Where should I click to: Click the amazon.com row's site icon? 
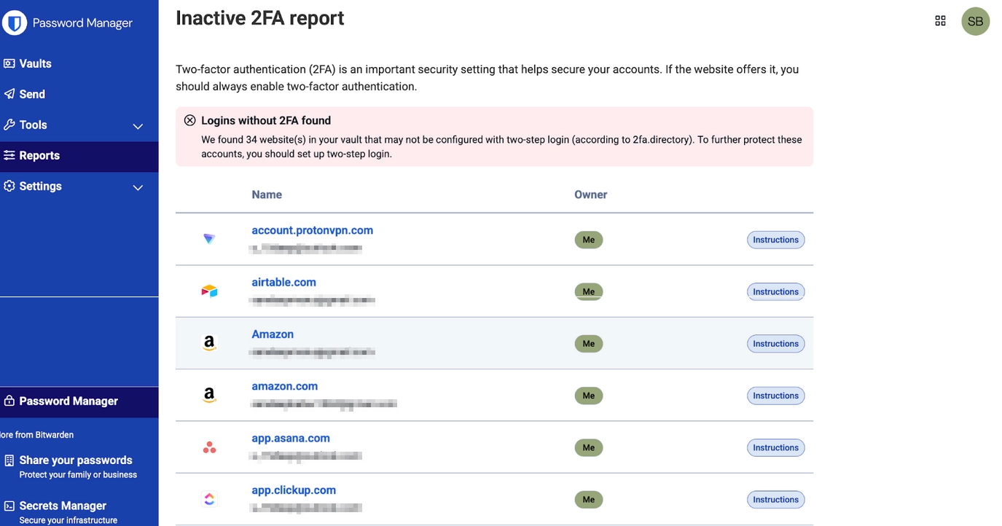[209, 396]
